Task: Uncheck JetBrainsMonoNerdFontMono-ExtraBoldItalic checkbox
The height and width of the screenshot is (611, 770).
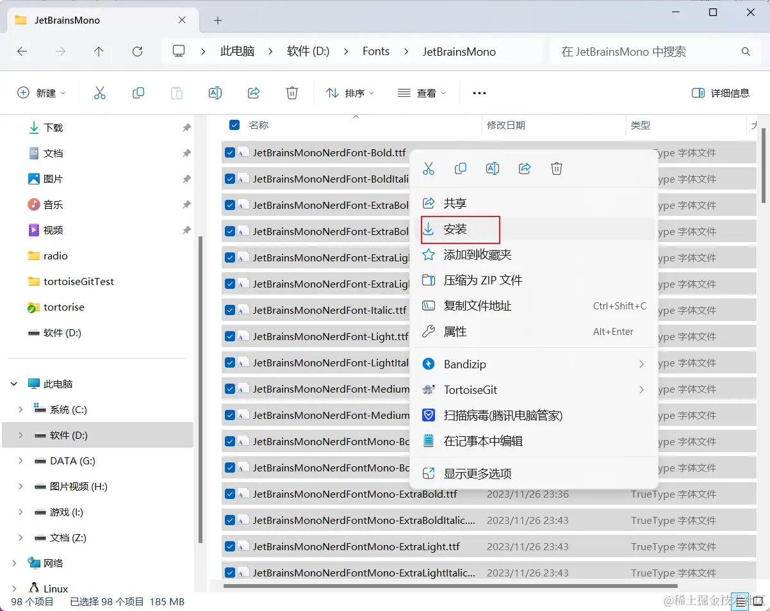Action: click(x=230, y=520)
